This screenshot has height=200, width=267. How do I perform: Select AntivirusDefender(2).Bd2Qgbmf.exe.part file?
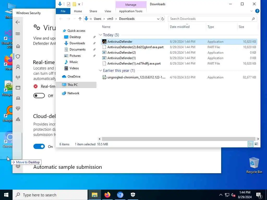pos(135,47)
